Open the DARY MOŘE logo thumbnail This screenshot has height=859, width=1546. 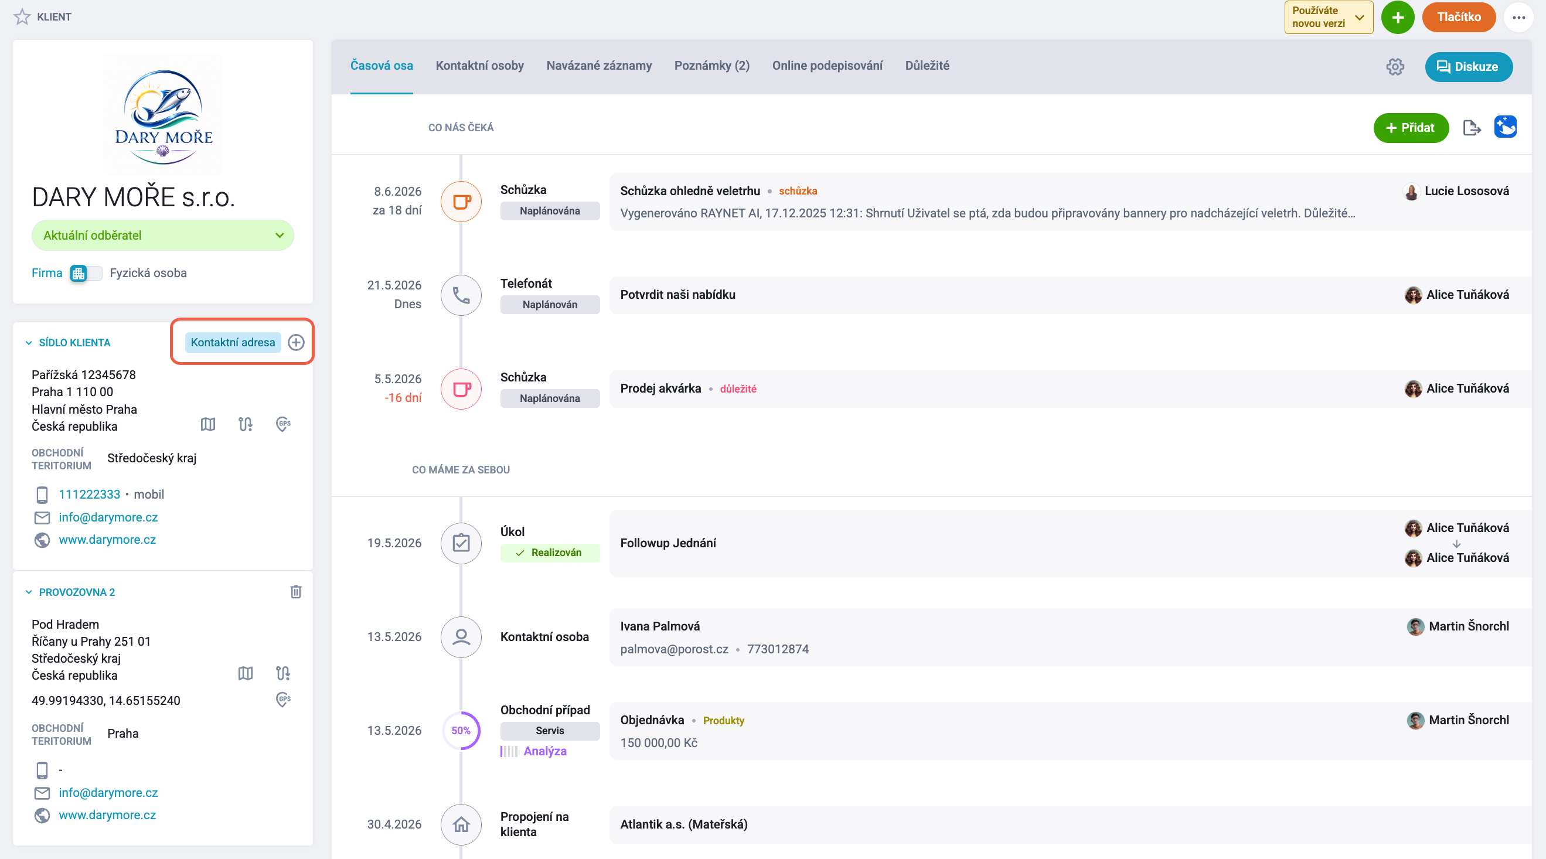164,115
